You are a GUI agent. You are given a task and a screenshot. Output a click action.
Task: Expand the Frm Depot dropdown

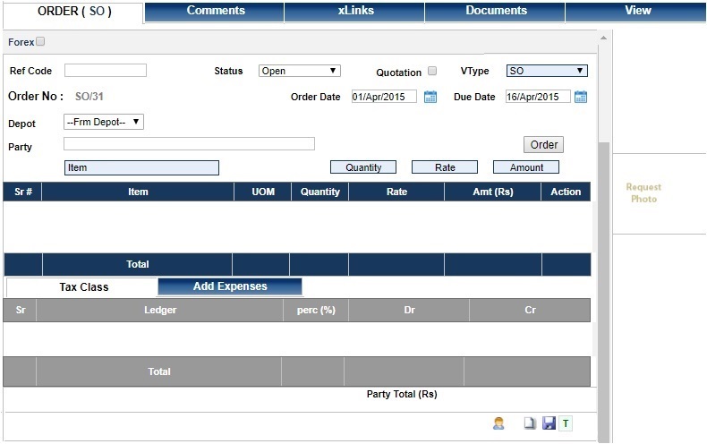(x=104, y=122)
